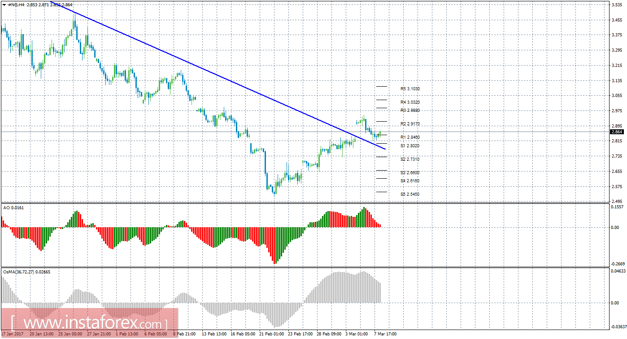Click the S5 2.5450 pivot label
The height and width of the screenshot is (339, 627).
(410, 194)
